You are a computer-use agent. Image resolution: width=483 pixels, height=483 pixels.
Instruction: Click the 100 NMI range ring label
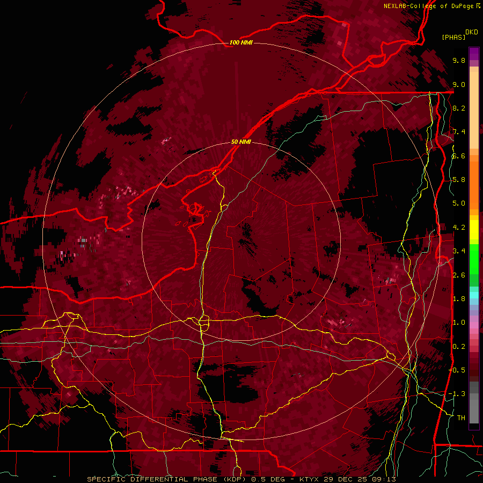pyautogui.click(x=241, y=42)
